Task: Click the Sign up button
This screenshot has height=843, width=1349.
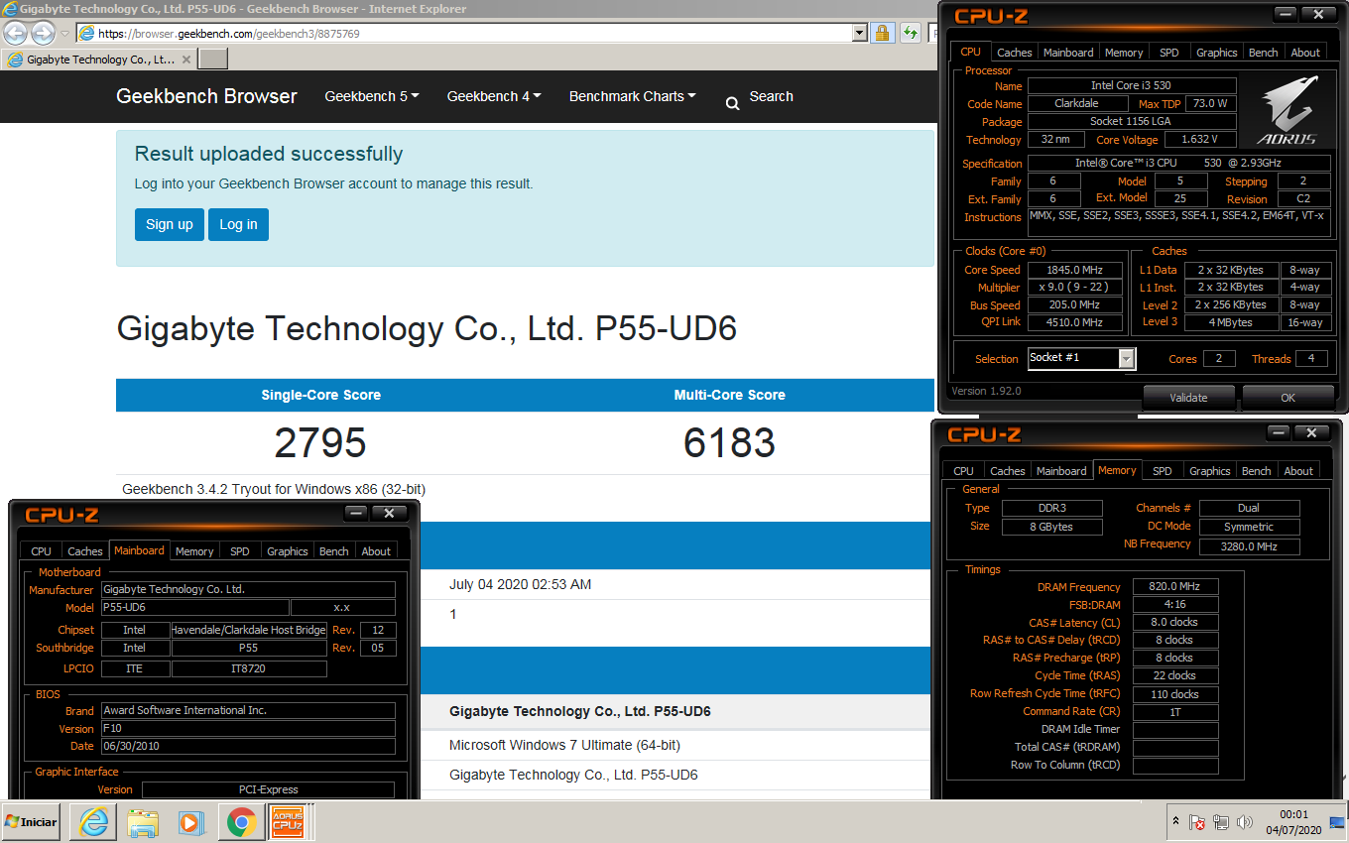Action: coord(170,224)
